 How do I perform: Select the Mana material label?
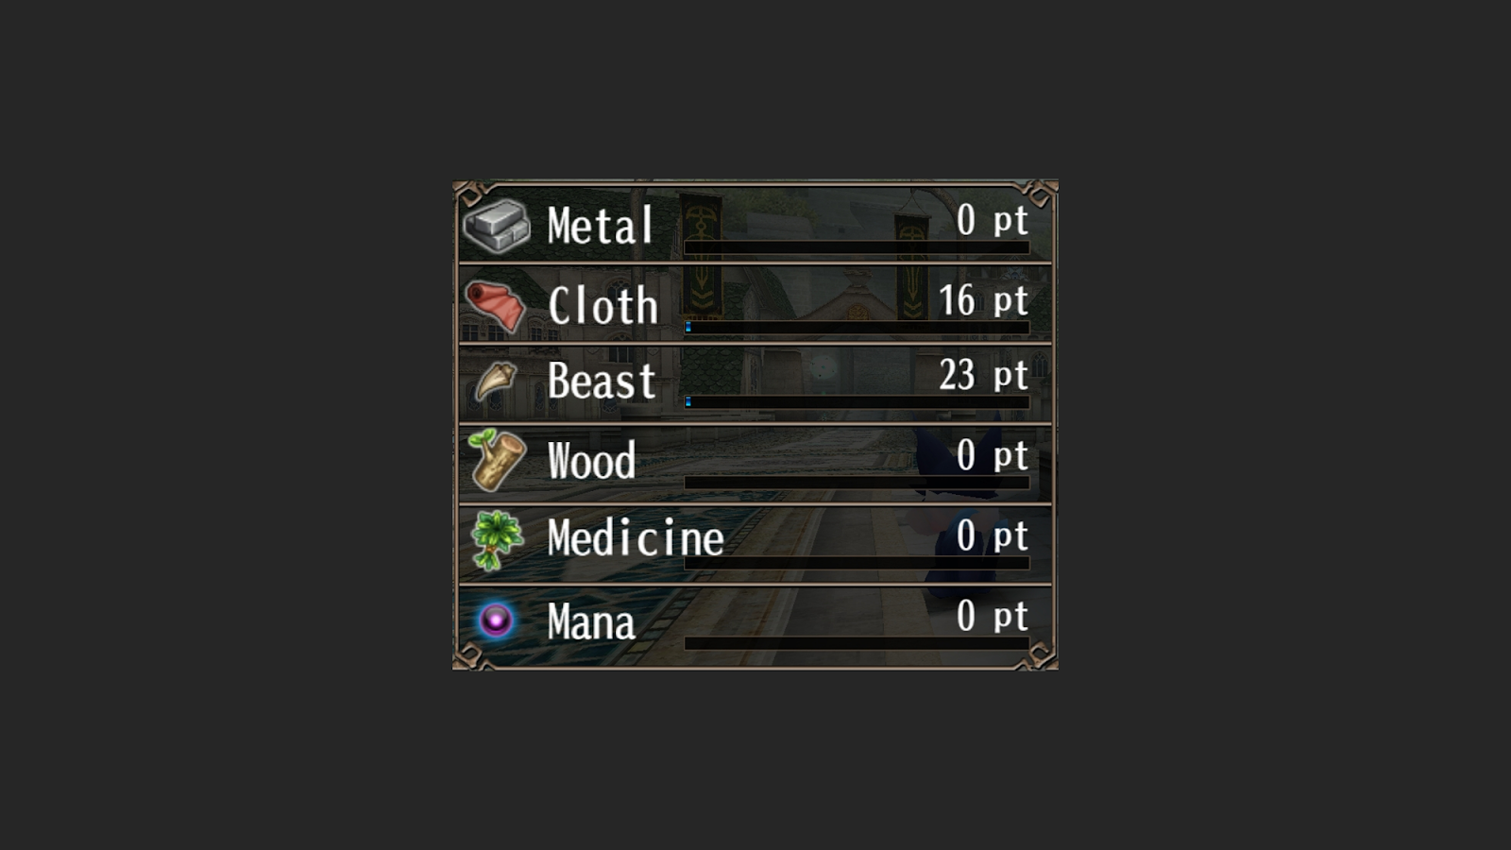tap(591, 622)
